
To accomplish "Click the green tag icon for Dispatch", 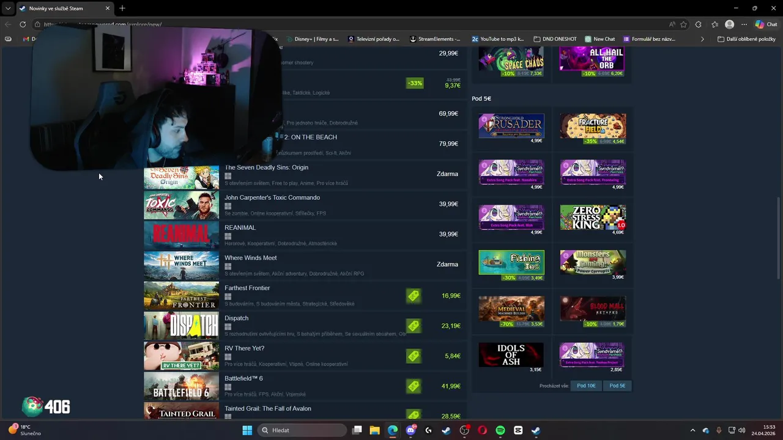I will [414, 326].
